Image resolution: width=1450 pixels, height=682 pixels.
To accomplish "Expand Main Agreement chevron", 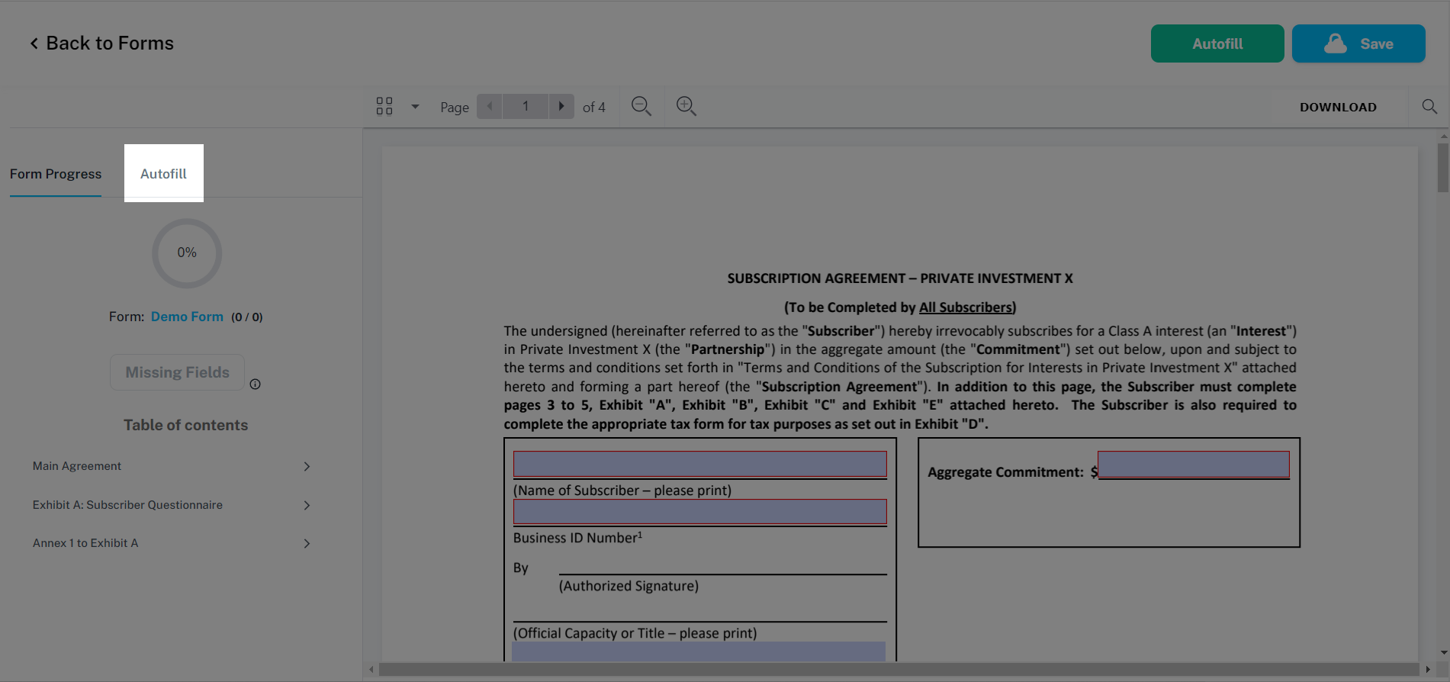I will point(307,466).
